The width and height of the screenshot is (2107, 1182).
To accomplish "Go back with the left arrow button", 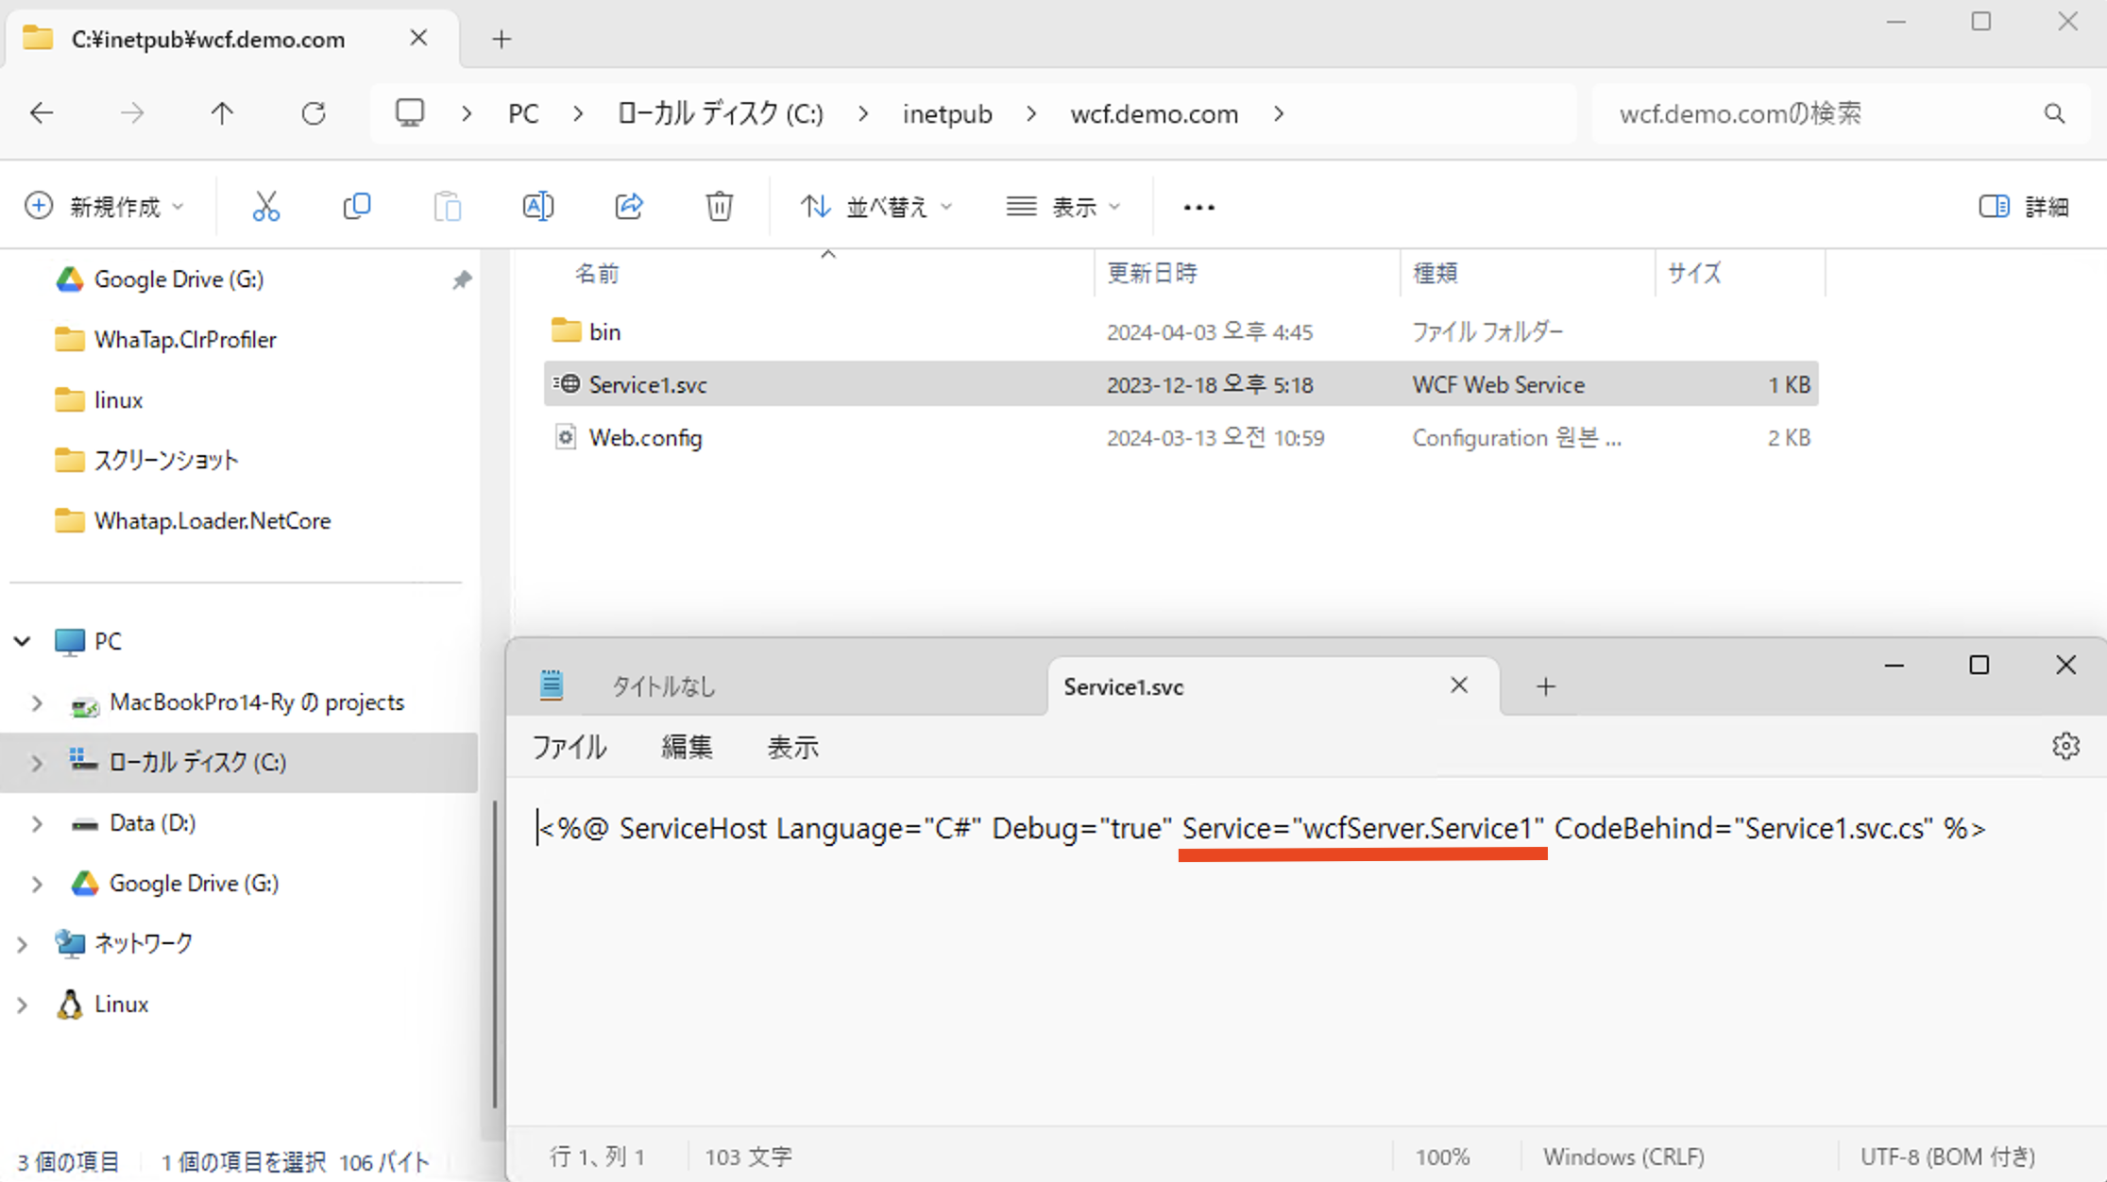I will click(x=42, y=113).
